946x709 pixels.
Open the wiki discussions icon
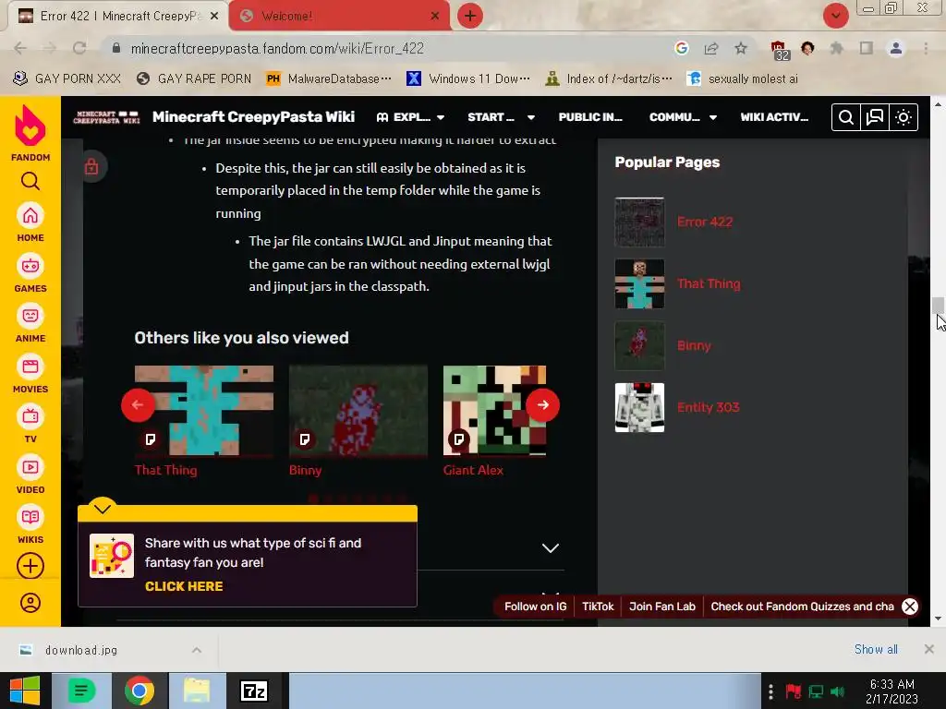pyautogui.click(x=875, y=117)
